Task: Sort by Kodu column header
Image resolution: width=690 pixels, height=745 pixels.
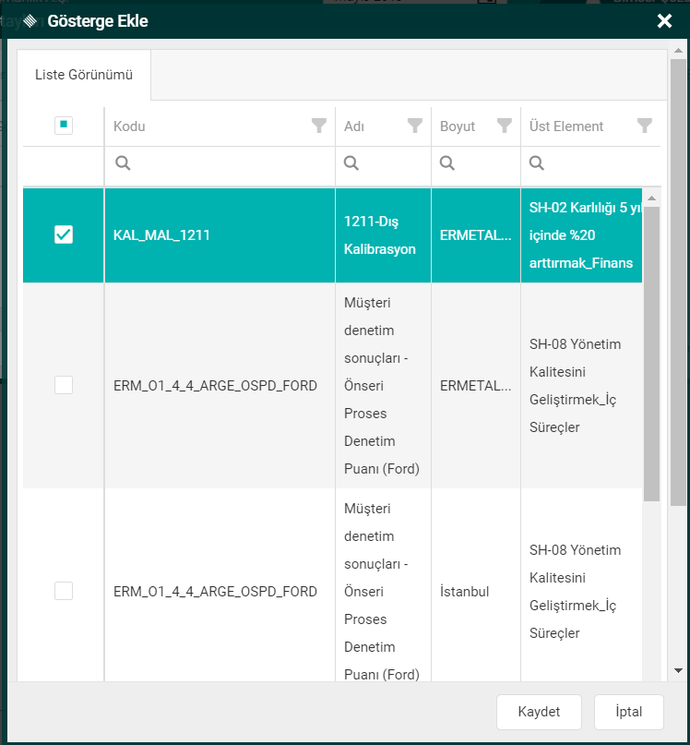Action: coord(130,126)
